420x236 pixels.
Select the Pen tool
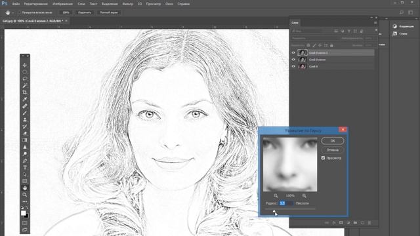[25, 161]
